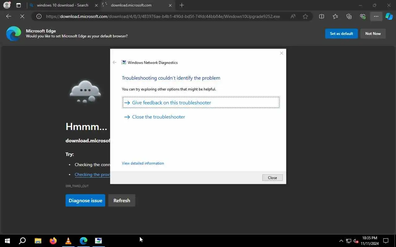The width and height of the screenshot is (396, 247).
Task: Open the taskbar search icon
Action: [22, 241]
